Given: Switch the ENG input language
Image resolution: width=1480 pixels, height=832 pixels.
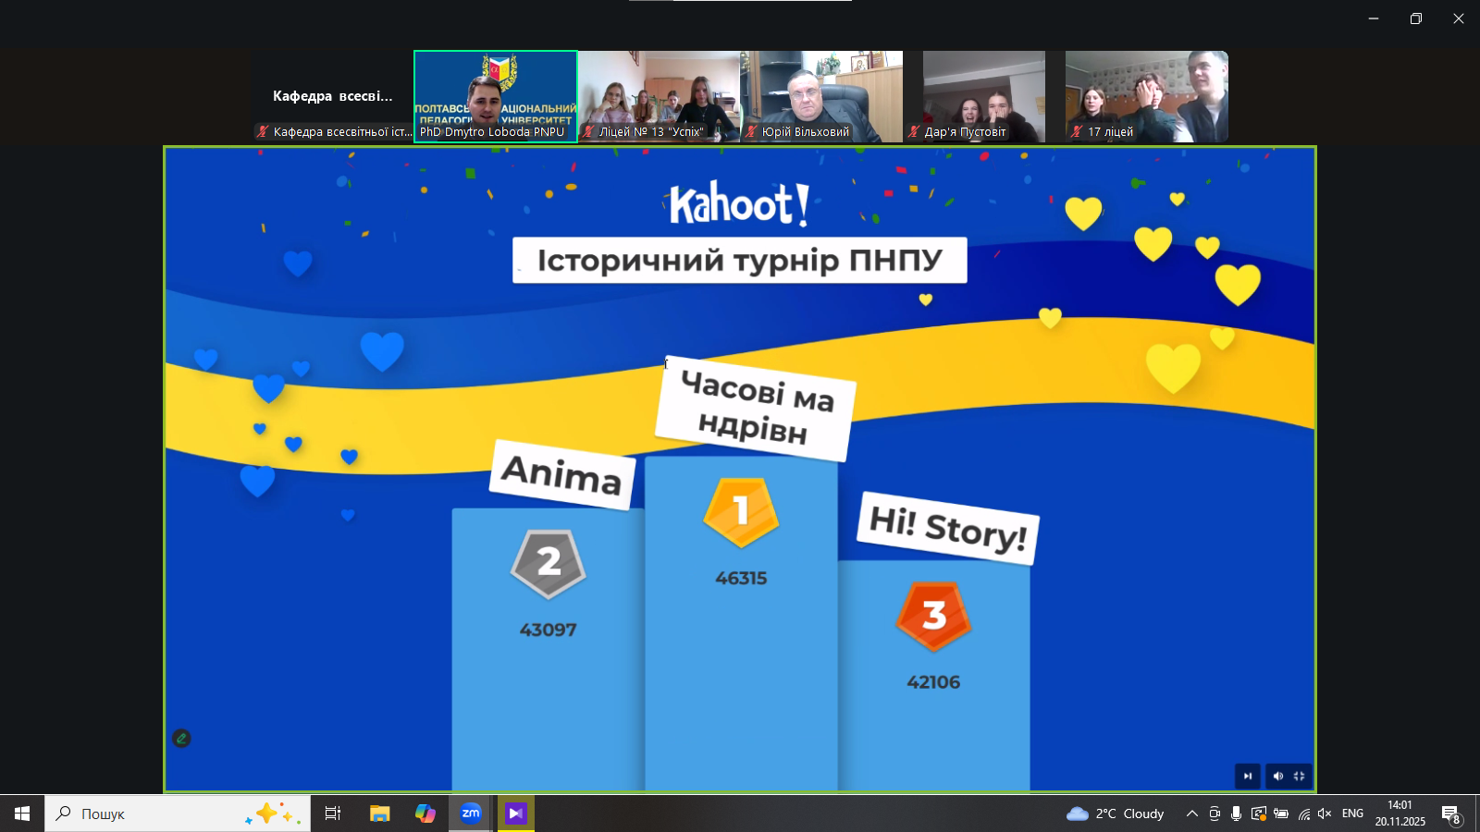Looking at the screenshot, I should 1352,814.
